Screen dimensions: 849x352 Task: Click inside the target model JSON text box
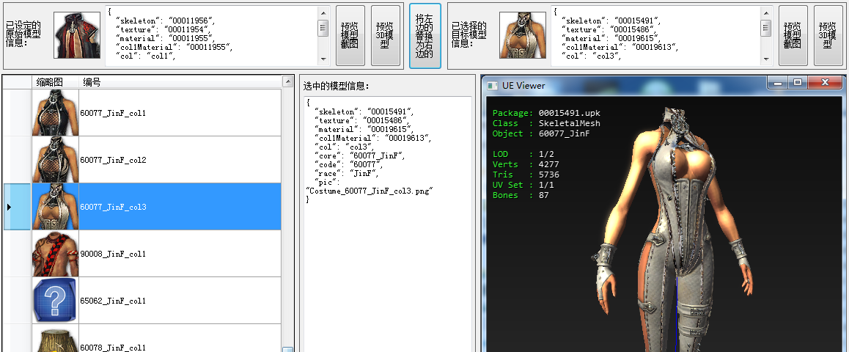tap(655, 35)
